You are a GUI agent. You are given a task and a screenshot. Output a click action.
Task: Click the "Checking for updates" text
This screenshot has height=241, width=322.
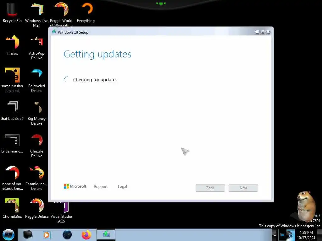[x=95, y=80]
